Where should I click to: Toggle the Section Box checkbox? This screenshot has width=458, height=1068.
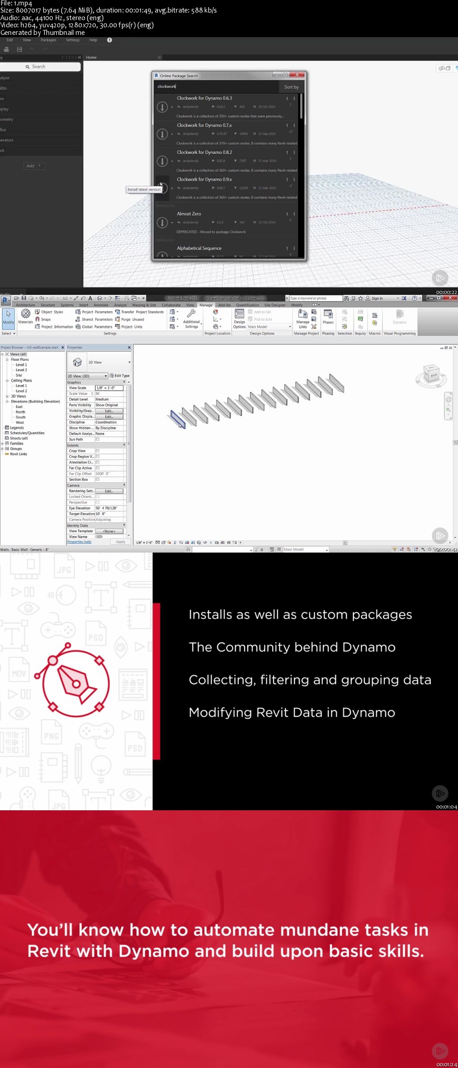point(98,479)
